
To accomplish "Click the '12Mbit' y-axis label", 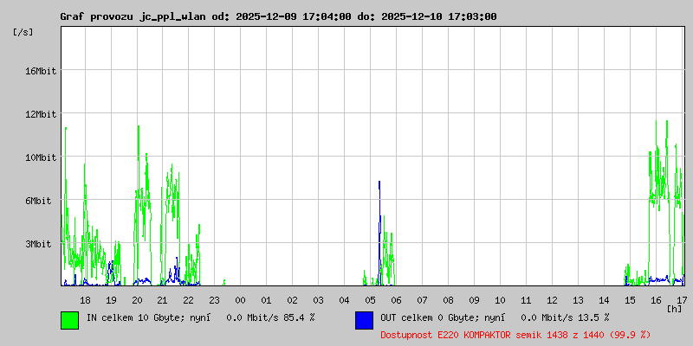I will coord(42,114).
